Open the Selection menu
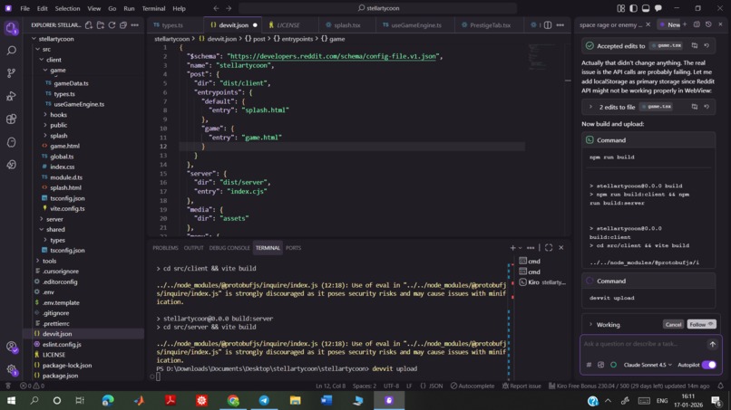 coord(67,8)
